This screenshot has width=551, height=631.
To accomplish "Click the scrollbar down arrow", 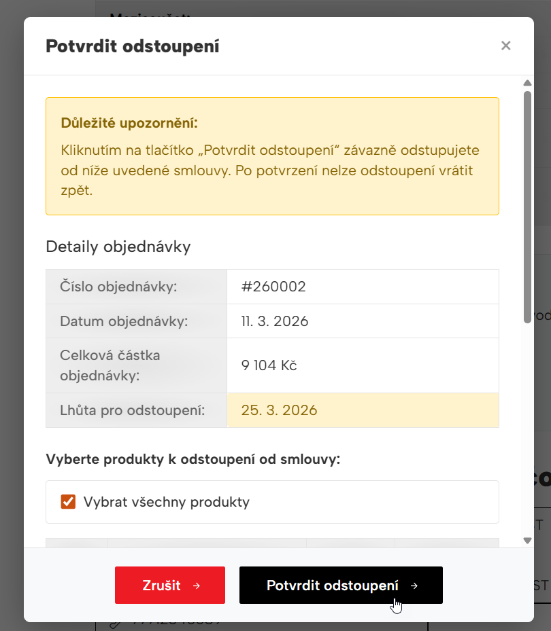I will 527,541.
